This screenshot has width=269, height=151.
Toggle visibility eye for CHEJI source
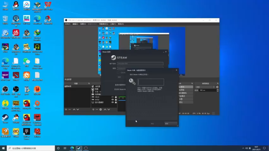click(x=113, y=97)
